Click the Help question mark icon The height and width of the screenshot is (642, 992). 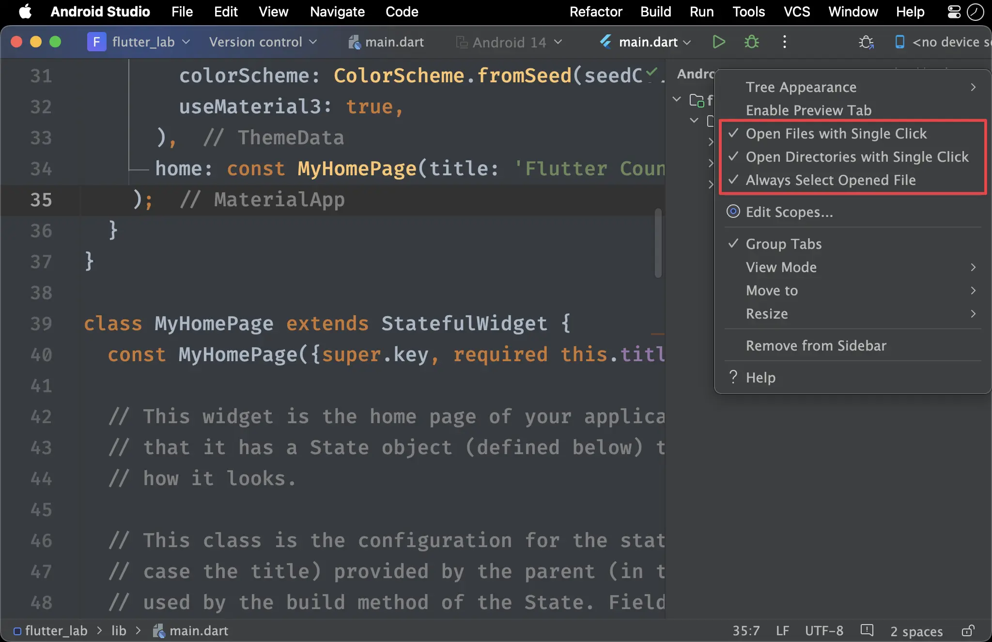click(x=733, y=377)
